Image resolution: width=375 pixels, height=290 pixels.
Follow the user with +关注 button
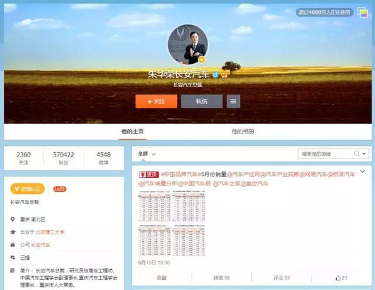(156, 101)
